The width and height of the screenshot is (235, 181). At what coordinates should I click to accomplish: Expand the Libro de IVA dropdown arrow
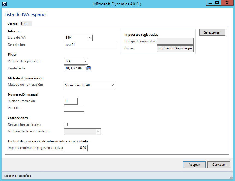[x=90, y=38]
